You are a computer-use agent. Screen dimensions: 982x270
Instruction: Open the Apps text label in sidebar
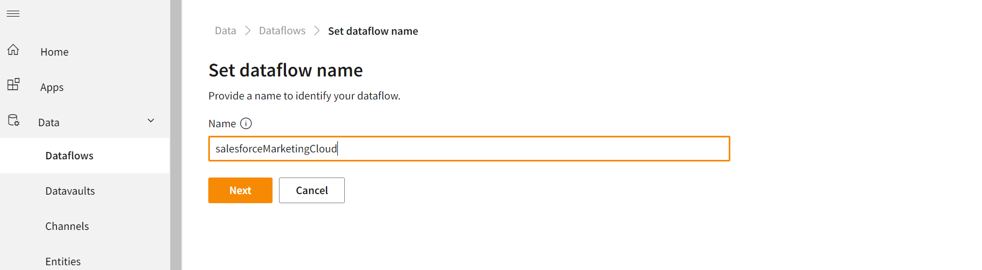[52, 87]
